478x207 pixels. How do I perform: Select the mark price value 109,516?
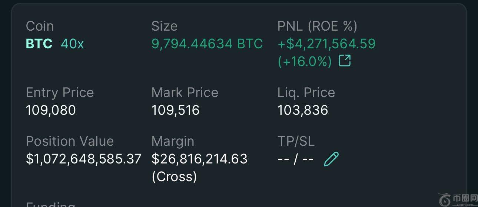(175, 110)
